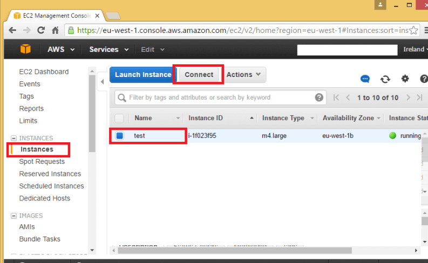Go to last page of results
This screenshot has width=428, height=263.
coord(419,98)
